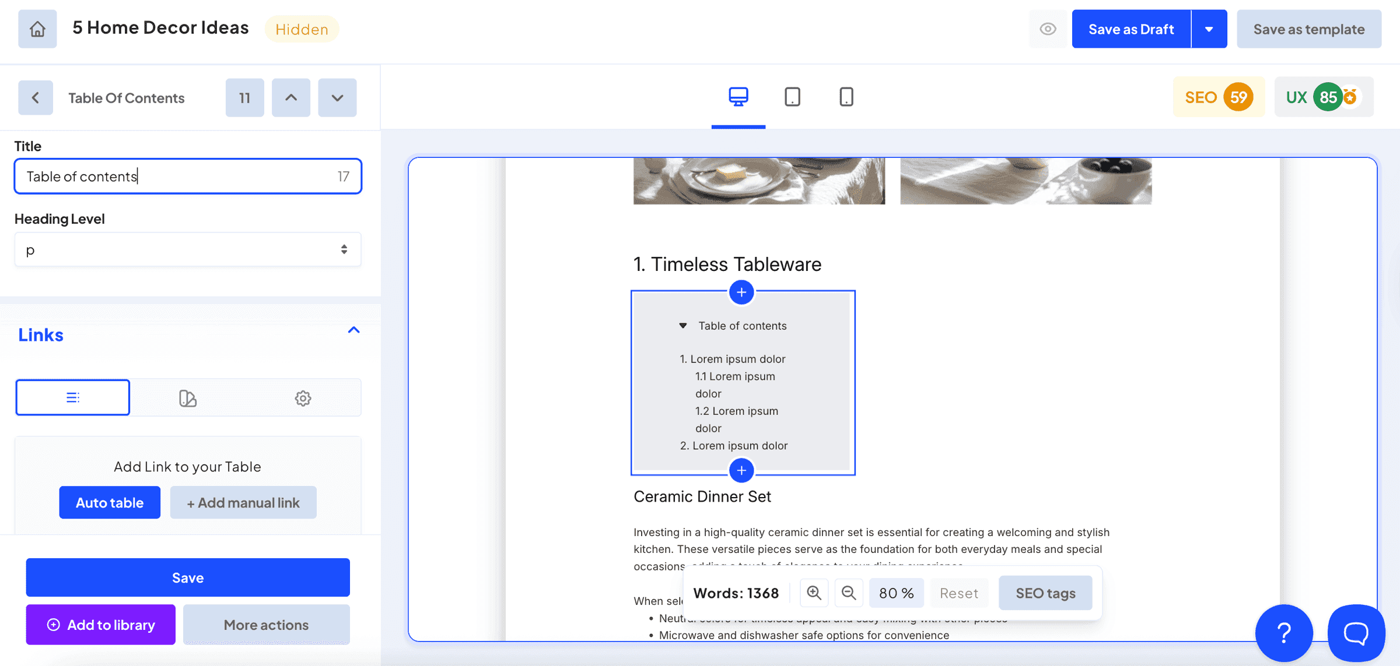Zoom out the canvas
The height and width of the screenshot is (666, 1400).
[x=849, y=593]
